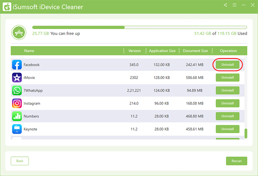Viewport: 258px width, 176px height.
Task: Click WhatsApp application size 124.00 KB
Action: [x=161, y=90]
